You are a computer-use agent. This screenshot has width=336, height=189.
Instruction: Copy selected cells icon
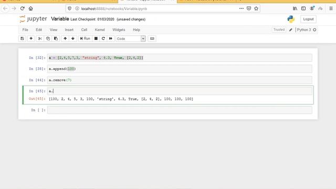48,38
